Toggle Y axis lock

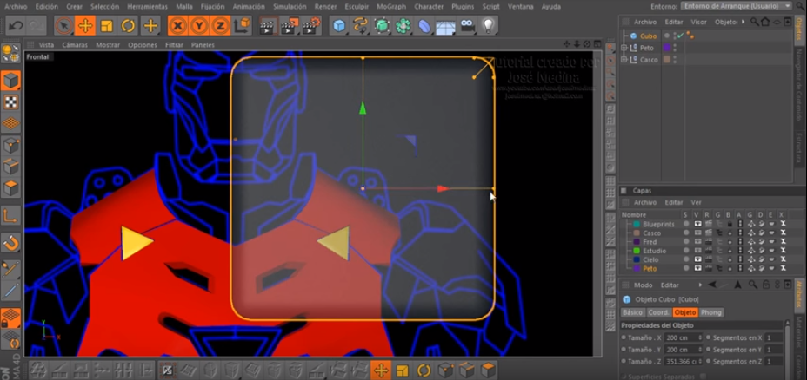(x=198, y=25)
